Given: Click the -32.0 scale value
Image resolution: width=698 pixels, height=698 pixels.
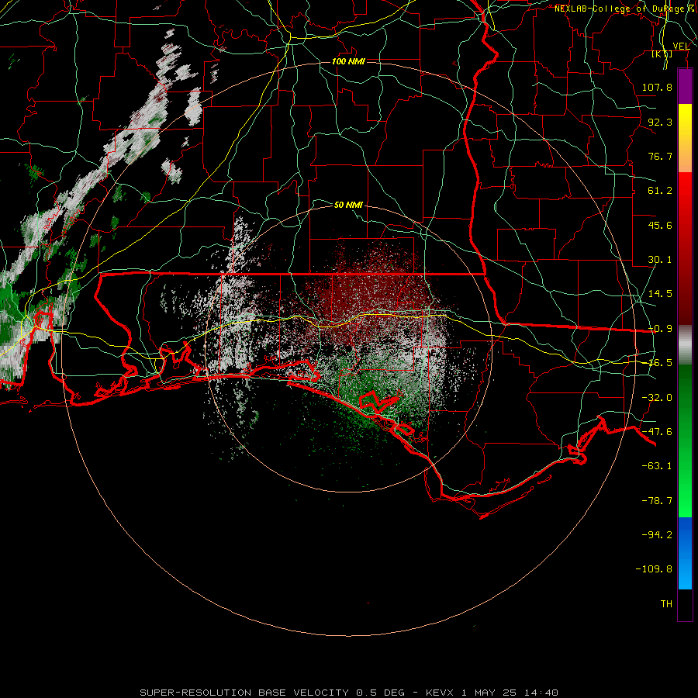Looking at the screenshot, I should pos(657,398).
